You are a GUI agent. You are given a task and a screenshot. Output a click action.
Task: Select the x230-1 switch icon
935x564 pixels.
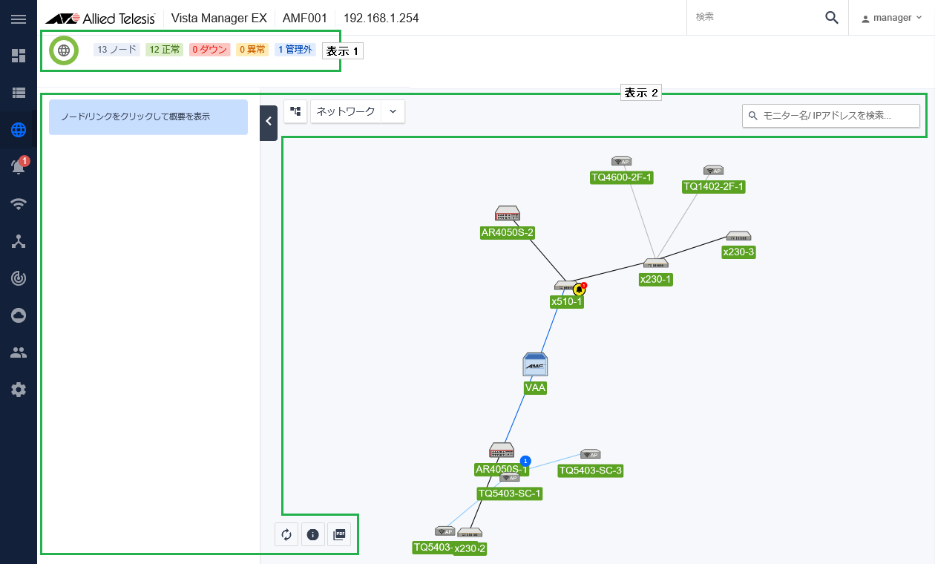tap(656, 263)
